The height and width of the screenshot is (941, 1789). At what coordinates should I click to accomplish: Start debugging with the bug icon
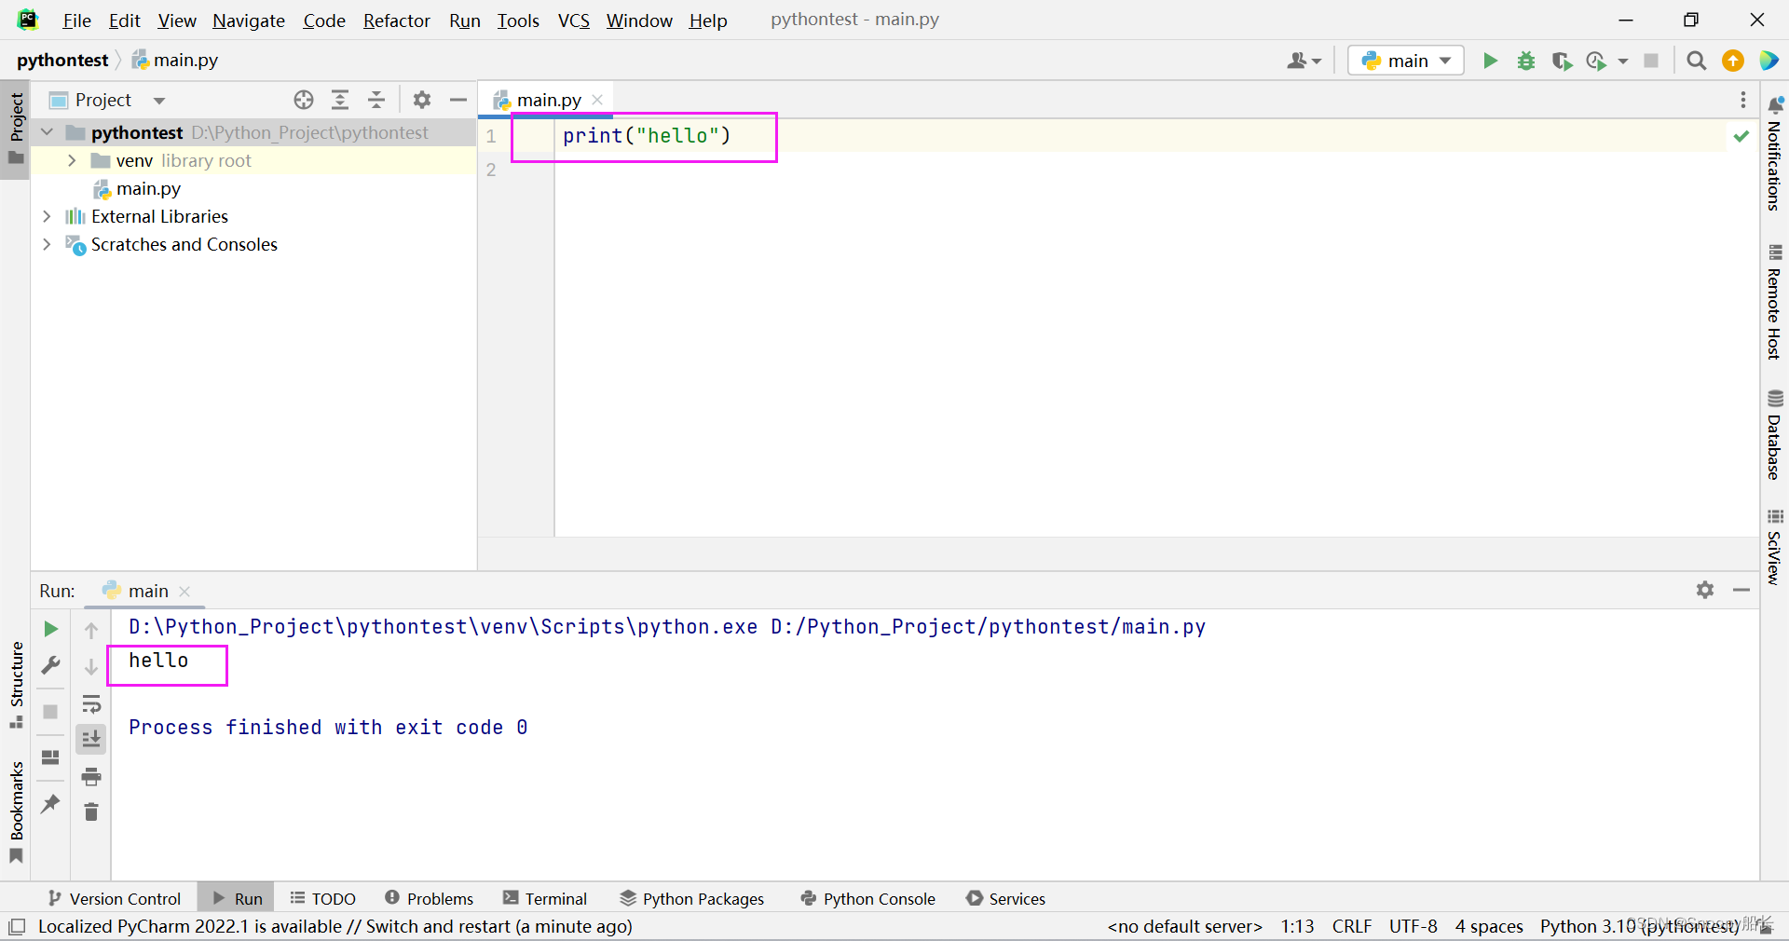click(1526, 61)
